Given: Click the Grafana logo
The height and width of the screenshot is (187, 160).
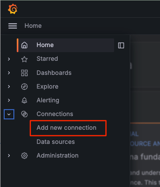Looking at the screenshot, I should tap(13, 9).
